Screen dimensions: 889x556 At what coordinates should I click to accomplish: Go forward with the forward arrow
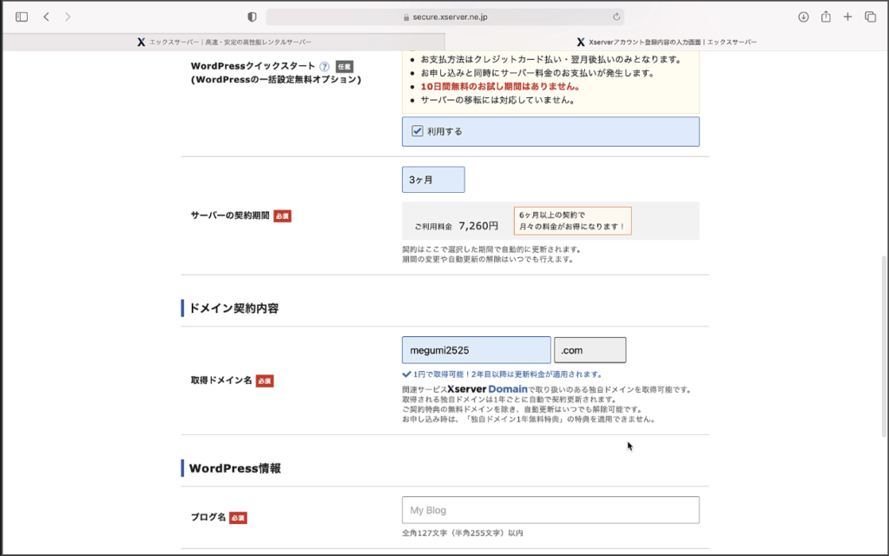[68, 17]
